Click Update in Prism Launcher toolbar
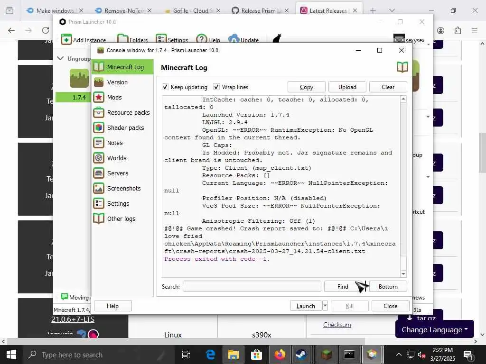 click(243, 40)
